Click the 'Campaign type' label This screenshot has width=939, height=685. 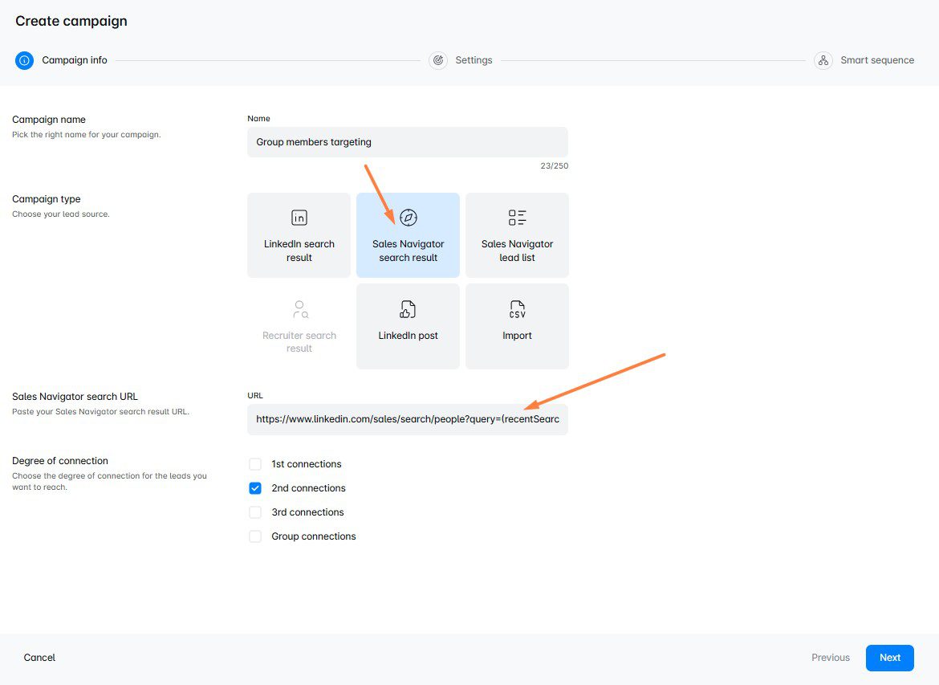tap(46, 199)
